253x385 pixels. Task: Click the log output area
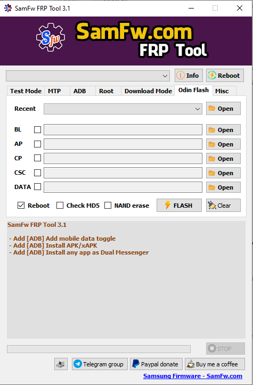[x=126, y=280]
